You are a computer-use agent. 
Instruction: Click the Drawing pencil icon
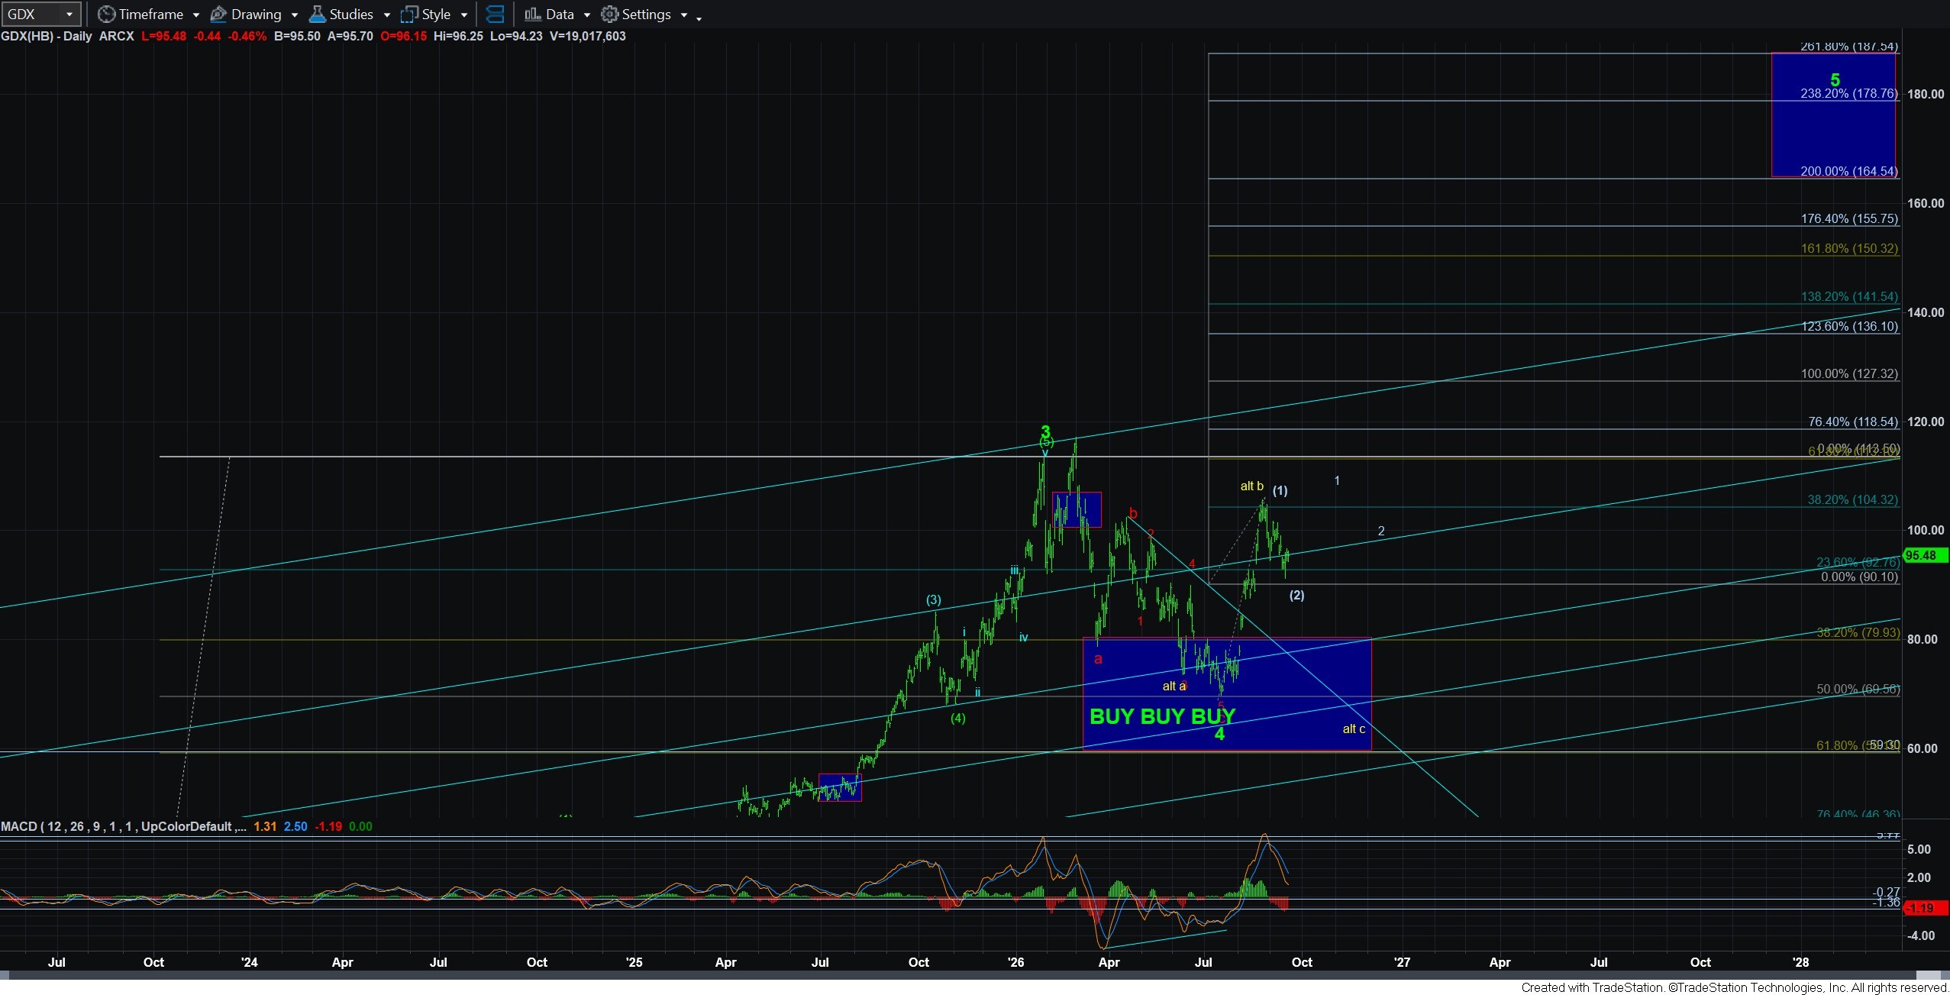[x=218, y=15]
